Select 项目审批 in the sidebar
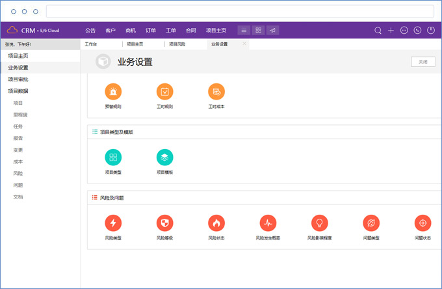The image size is (442, 289). pyautogui.click(x=18, y=79)
